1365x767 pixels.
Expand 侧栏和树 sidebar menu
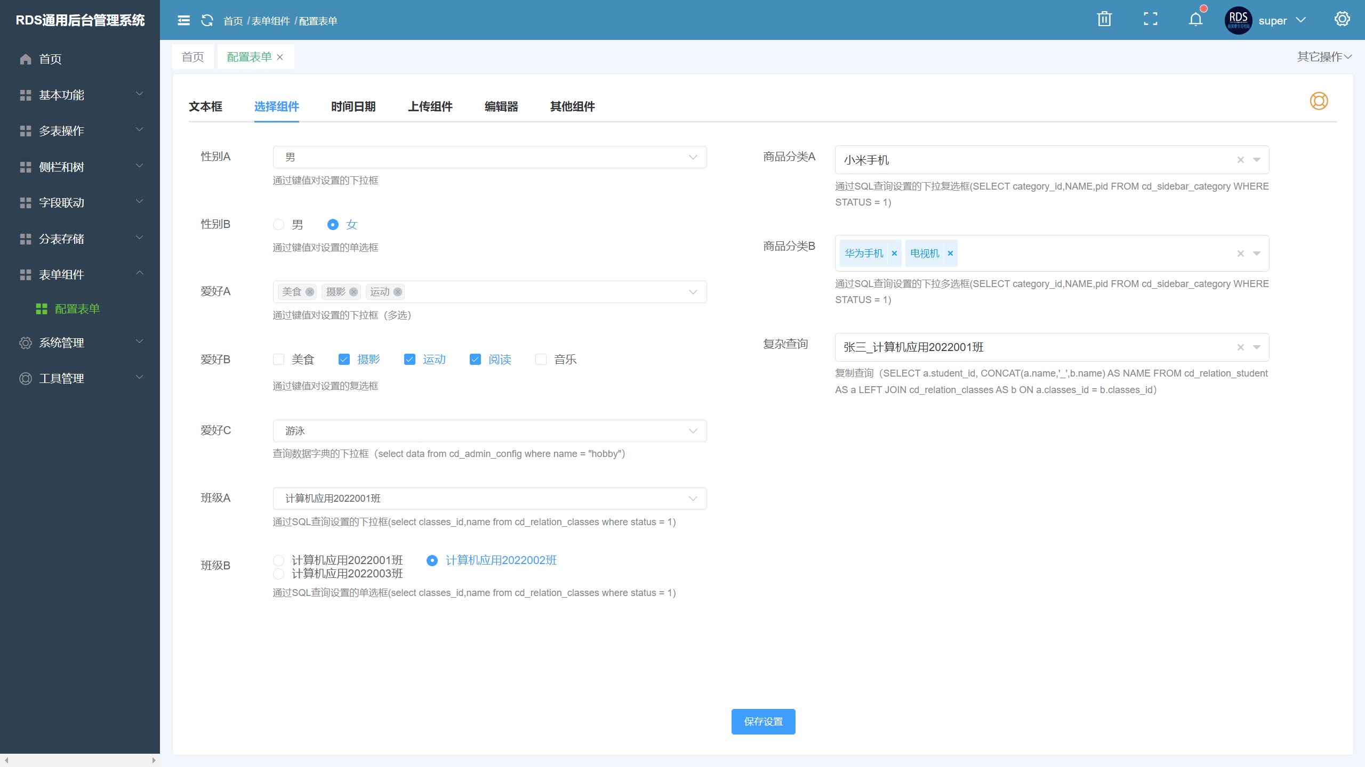point(80,167)
